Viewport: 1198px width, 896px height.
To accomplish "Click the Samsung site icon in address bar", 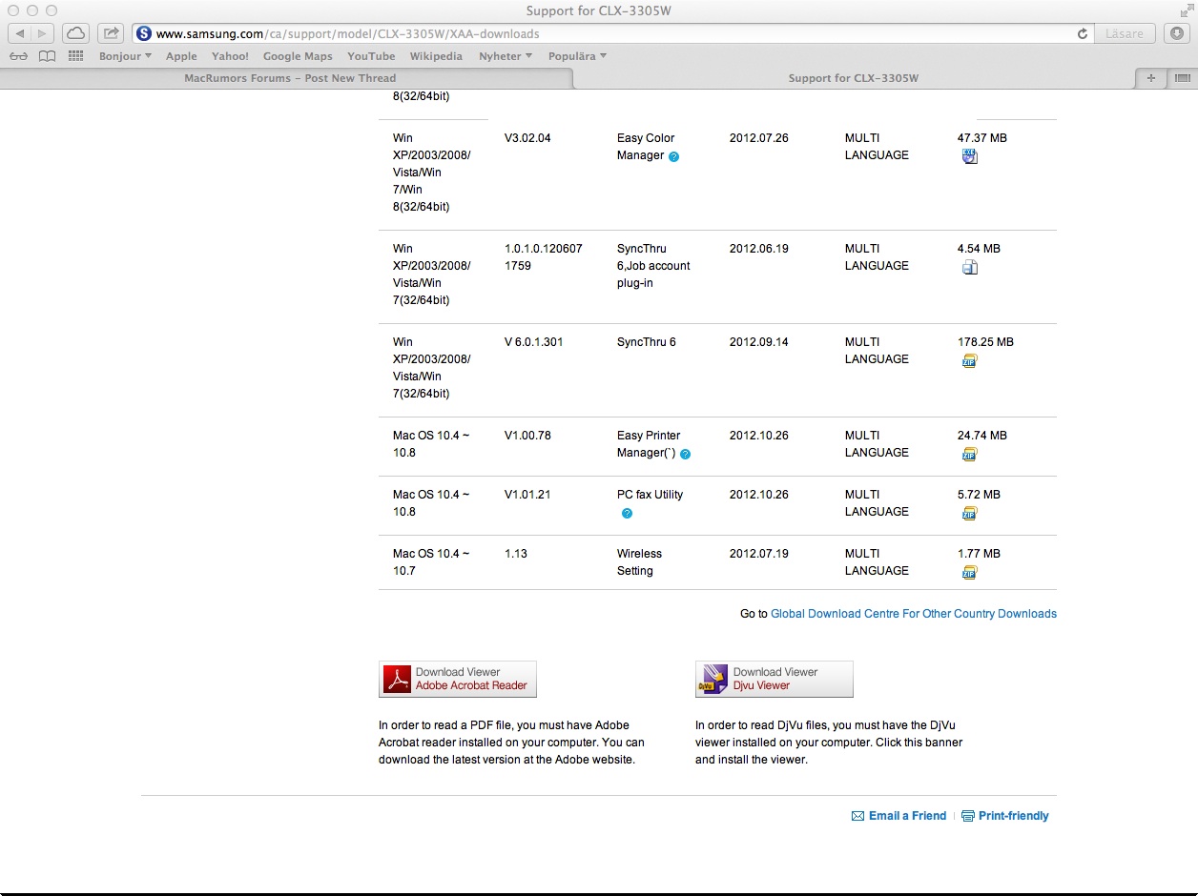I will (144, 33).
